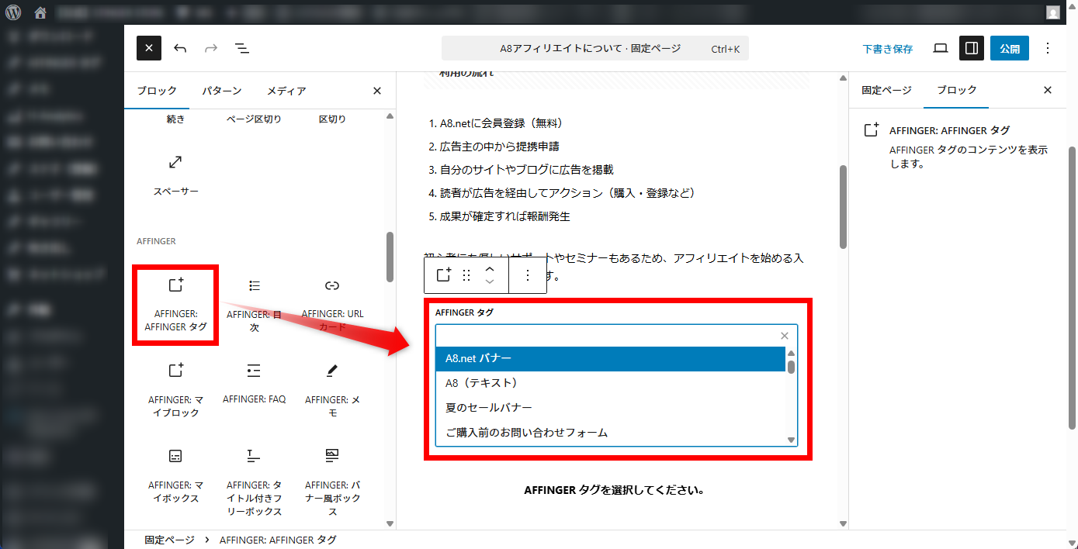Open the document overview list
Viewport: 1078px width, 549px height.
pos(242,48)
